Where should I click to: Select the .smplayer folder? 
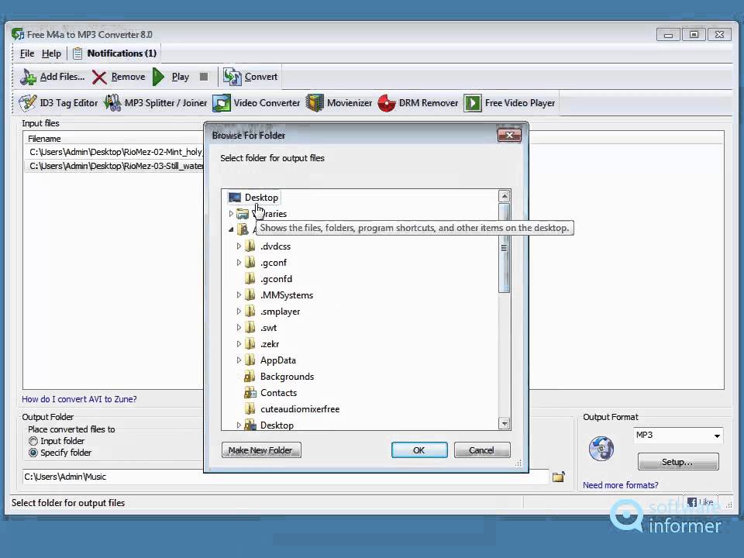[x=272, y=312]
